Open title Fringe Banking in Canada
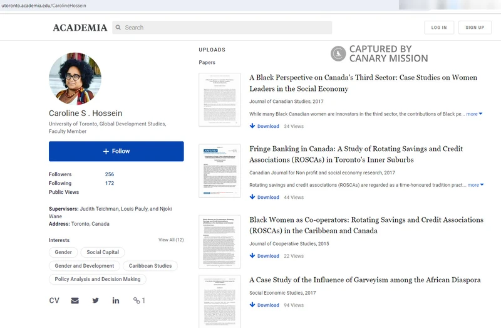Viewport: 501px width, 328px height. [356, 154]
